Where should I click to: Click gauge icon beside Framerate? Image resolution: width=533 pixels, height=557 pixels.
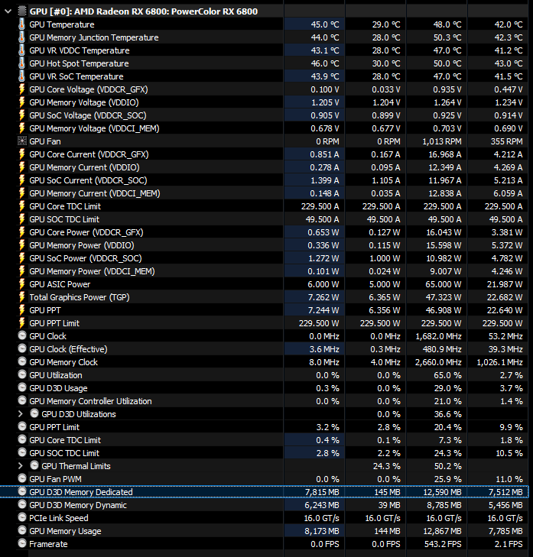(22, 543)
